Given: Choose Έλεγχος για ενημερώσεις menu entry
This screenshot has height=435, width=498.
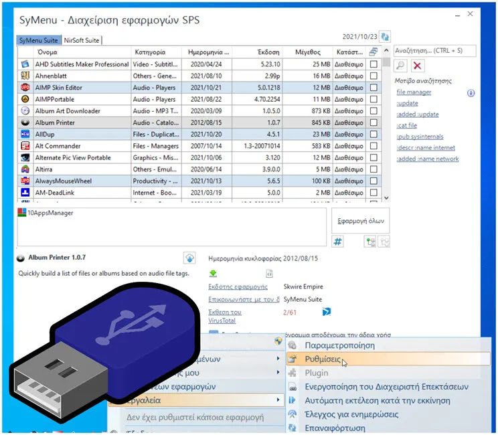Looking at the screenshot, I should tap(388, 414).
